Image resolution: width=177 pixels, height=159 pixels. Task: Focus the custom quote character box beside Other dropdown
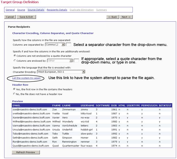pyautogui.click(x=76, y=61)
